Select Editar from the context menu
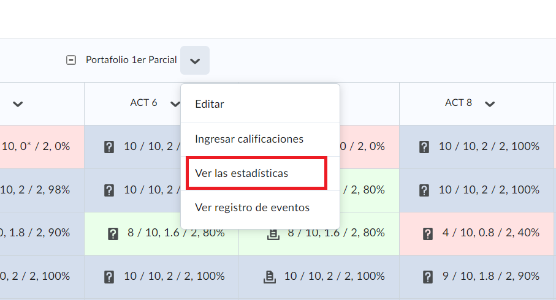Viewport: 556px width, 300px height. (x=210, y=104)
